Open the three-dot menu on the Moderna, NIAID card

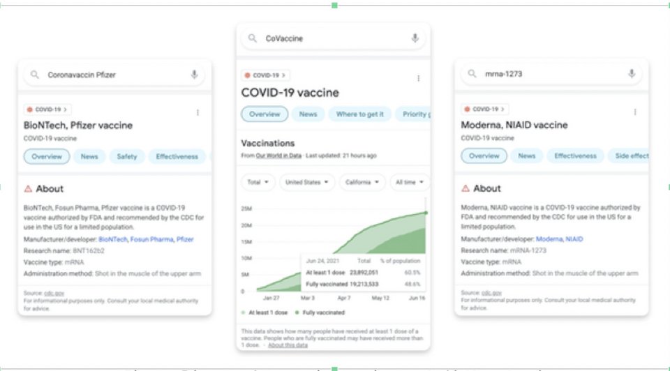tap(635, 112)
